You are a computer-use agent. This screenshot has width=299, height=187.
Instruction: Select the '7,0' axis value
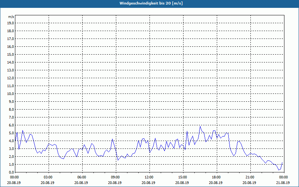point(12,117)
